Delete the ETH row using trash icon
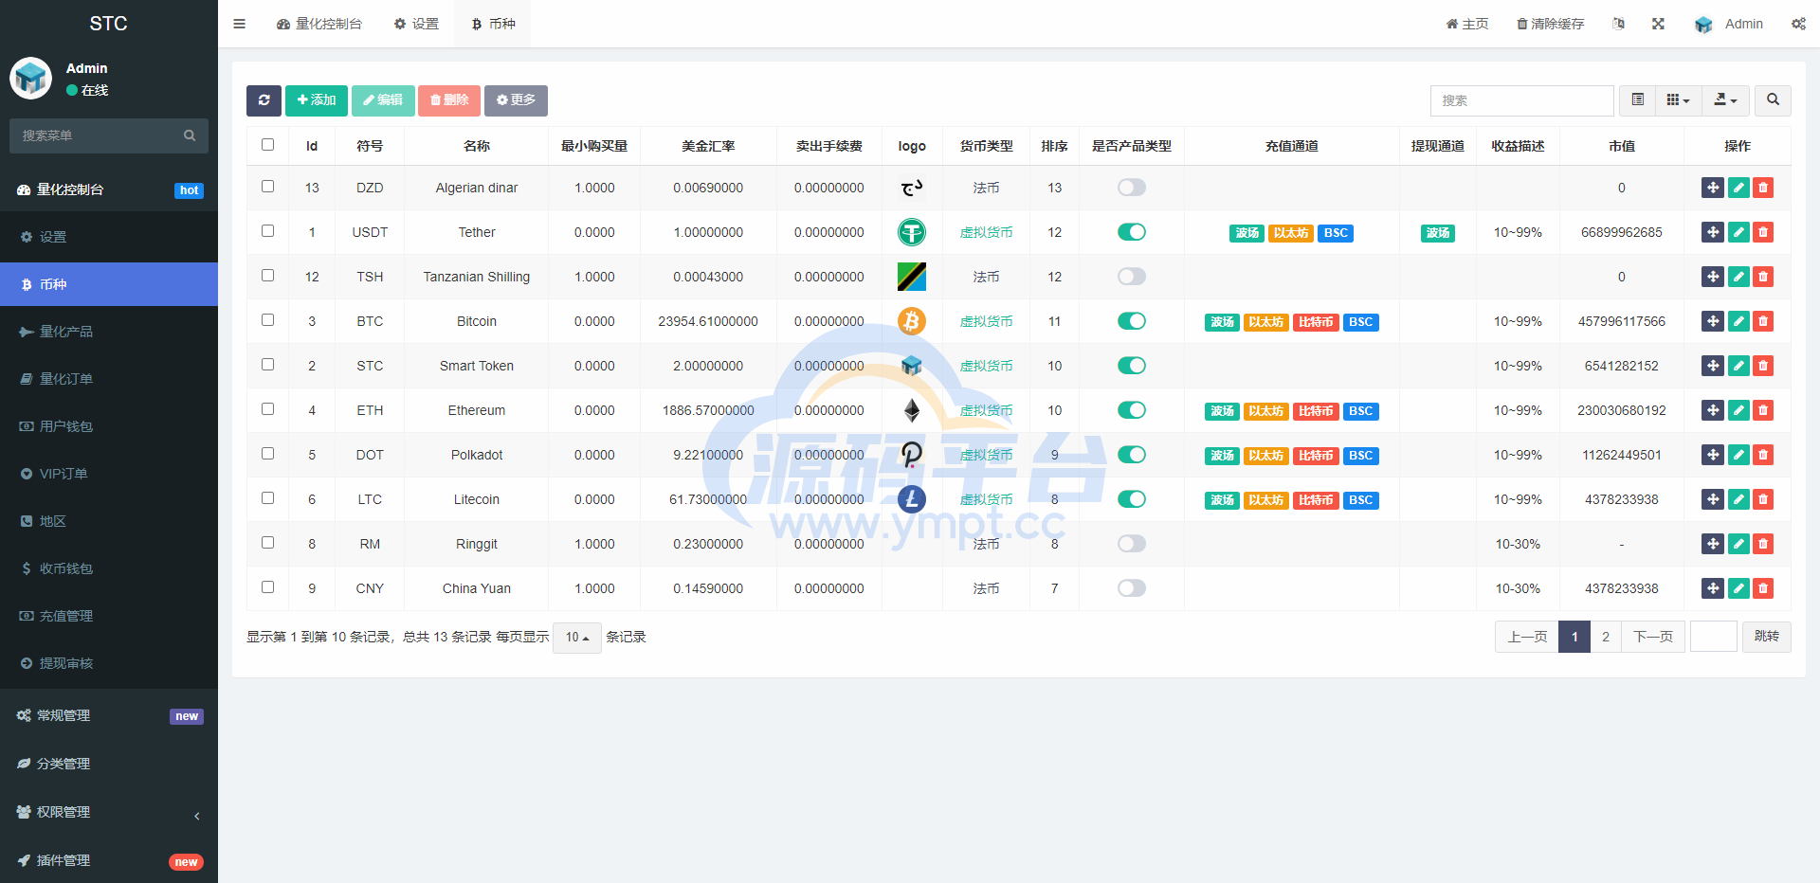This screenshot has width=1820, height=883. coord(1763,410)
